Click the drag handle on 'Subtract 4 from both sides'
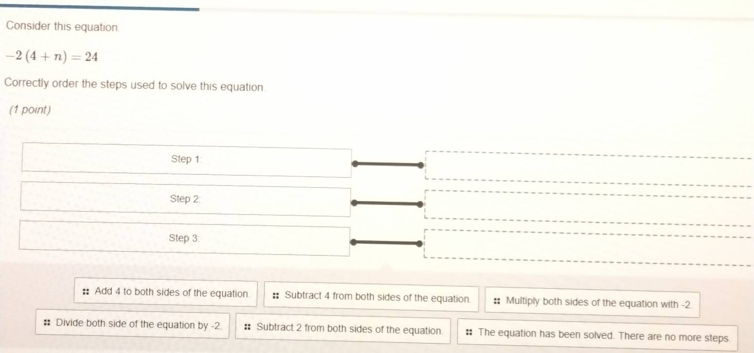 (x=275, y=296)
